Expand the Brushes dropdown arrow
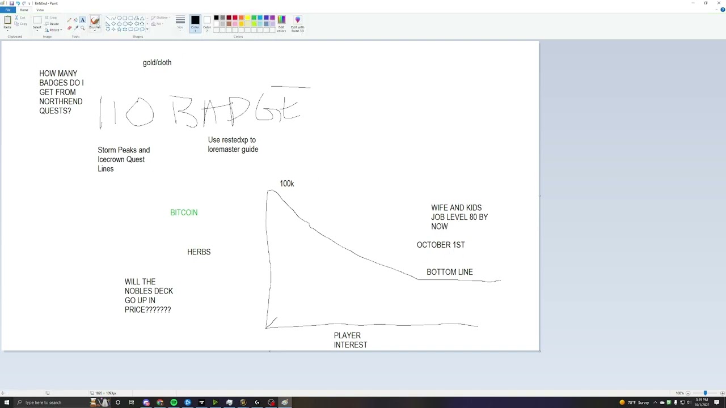Viewport: 726px width, 408px height. [x=95, y=29]
